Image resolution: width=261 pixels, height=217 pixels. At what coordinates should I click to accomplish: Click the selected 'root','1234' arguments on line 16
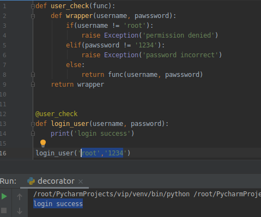pyautogui.click(x=102, y=153)
